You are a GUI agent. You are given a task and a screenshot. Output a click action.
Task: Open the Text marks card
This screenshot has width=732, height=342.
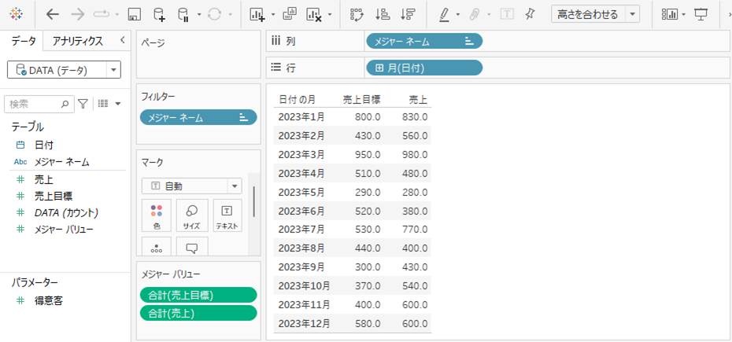227,215
